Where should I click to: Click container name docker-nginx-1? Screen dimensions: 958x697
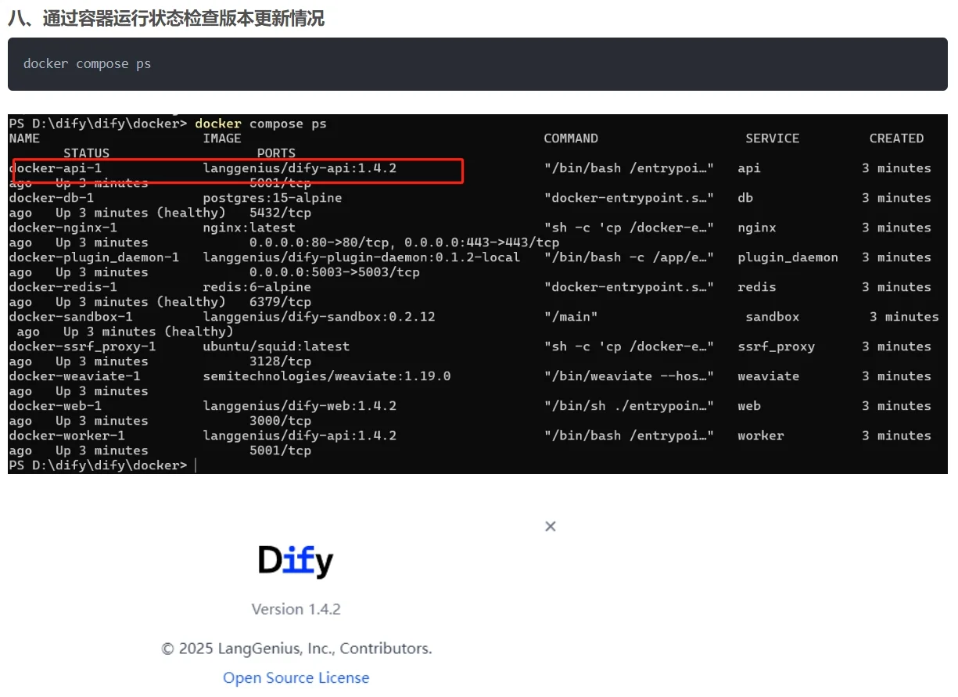(x=63, y=228)
